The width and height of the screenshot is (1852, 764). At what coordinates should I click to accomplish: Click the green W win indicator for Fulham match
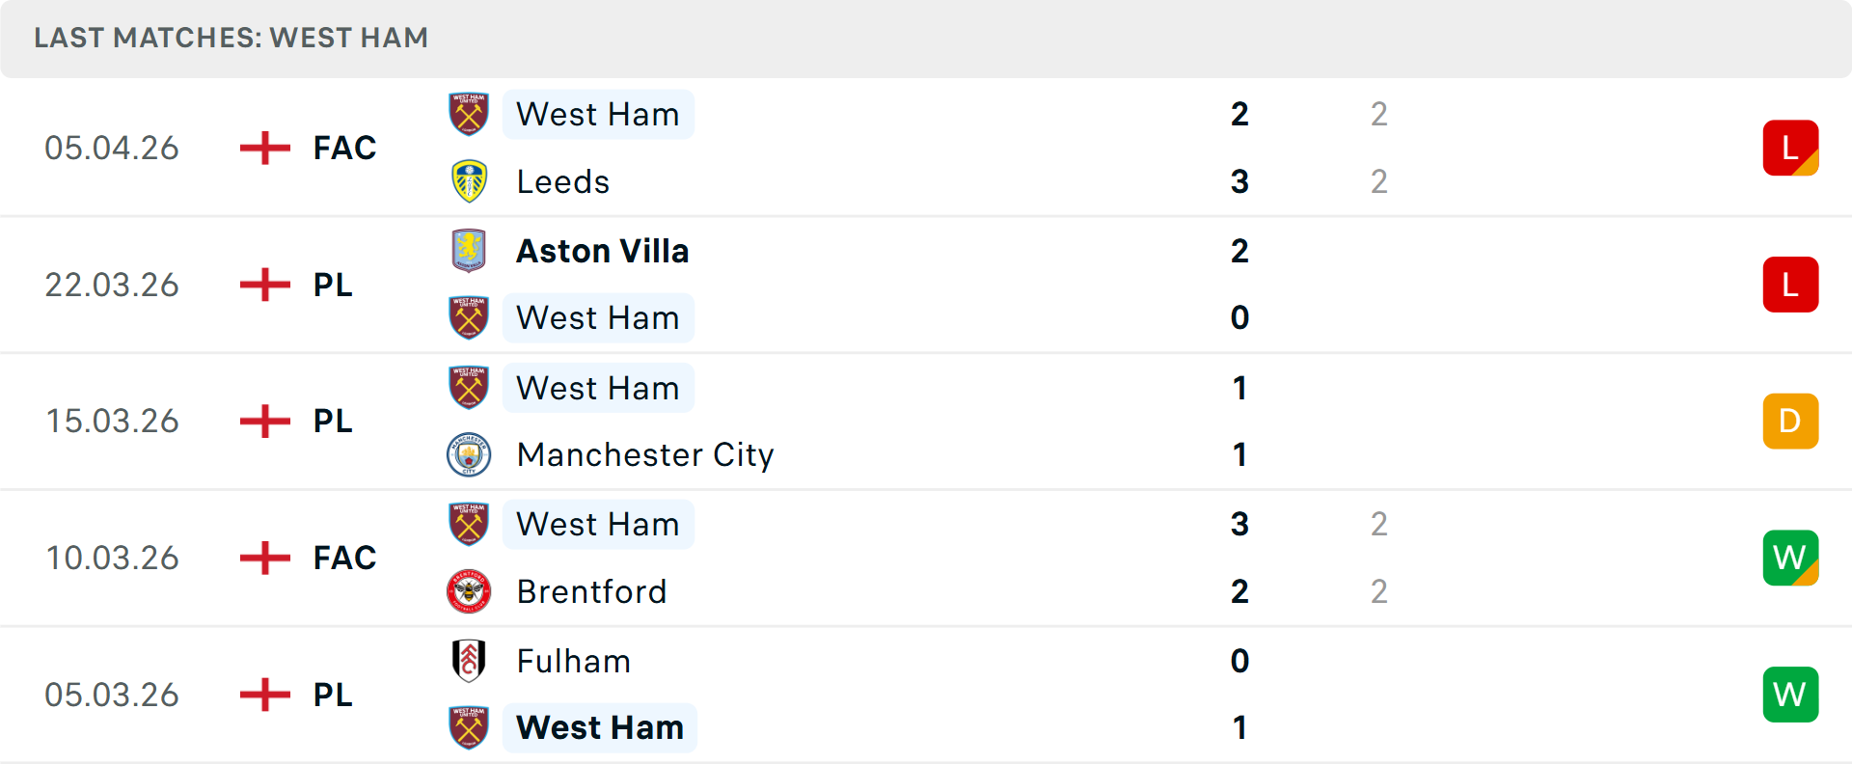pos(1790,694)
